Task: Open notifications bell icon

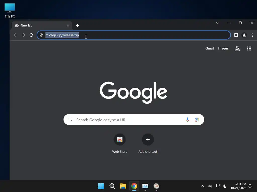Action: click(250, 186)
